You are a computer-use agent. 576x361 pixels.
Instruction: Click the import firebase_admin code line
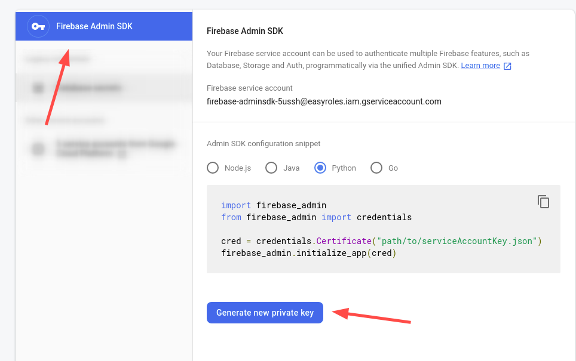pos(274,205)
